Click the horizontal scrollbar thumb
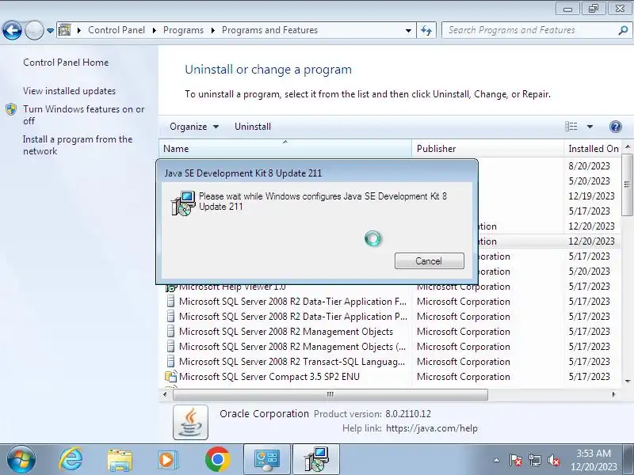Image resolution: width=634 pixels, height=475 pixels. 330,394
